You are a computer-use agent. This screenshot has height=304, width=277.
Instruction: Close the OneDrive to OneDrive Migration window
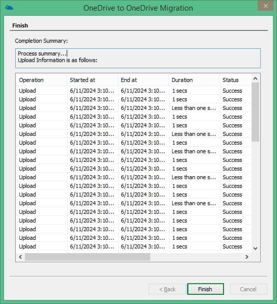(x=265, y=6)
